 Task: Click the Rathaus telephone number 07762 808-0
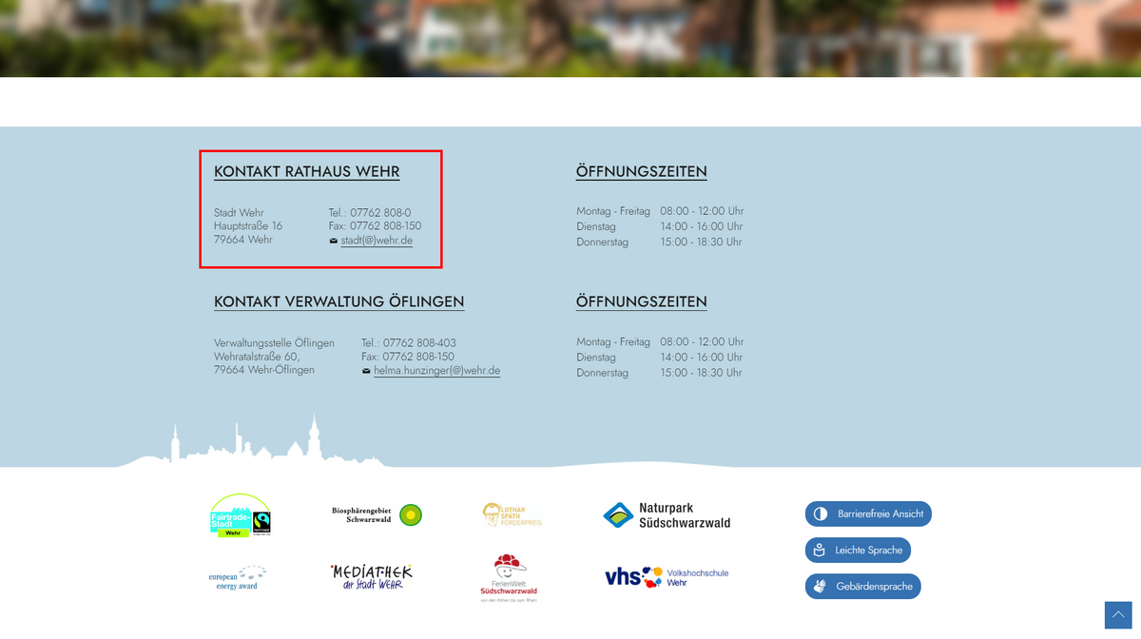[380, 213]
